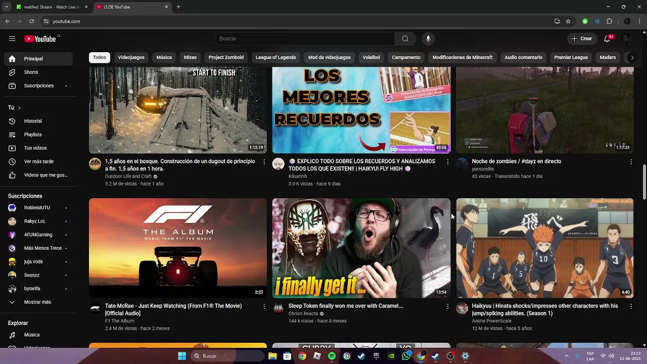Open more options for Noche de zombies video
This screenshot has height=364, width=647.
pyautogui.click(x=631, y=162)
